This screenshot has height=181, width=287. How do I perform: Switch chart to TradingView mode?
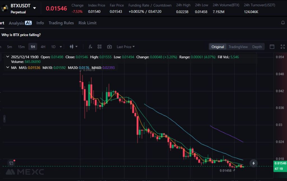[x=238, y=47]
